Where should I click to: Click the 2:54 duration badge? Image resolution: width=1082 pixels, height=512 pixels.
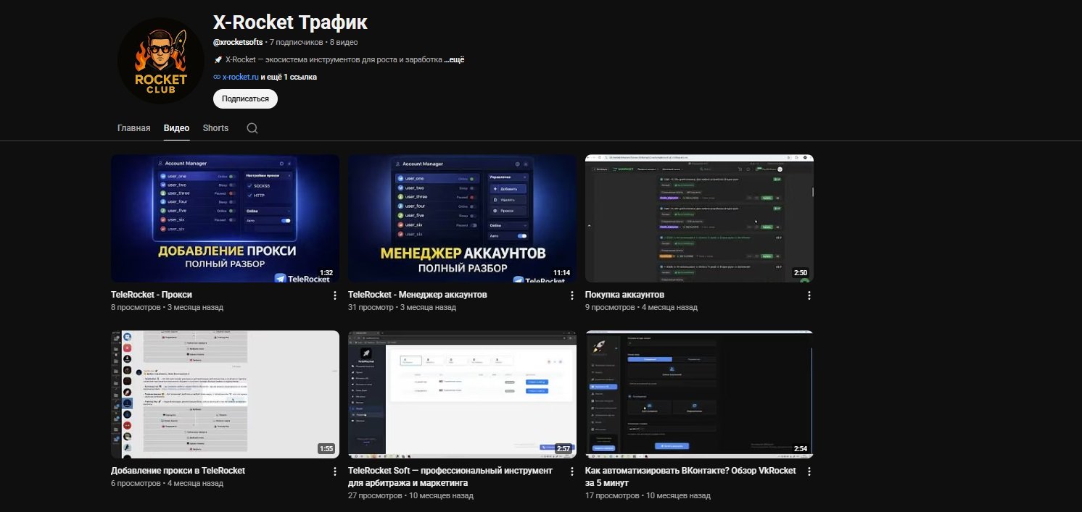[801, 449]
